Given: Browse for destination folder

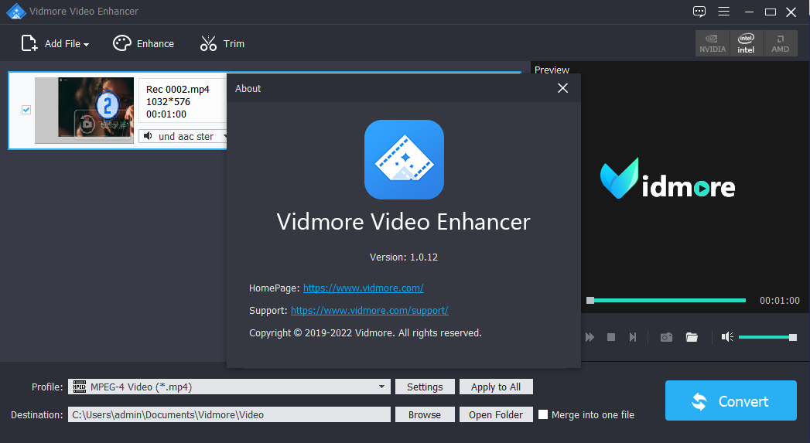Looking at the screenshot, I should click(425, 414).
